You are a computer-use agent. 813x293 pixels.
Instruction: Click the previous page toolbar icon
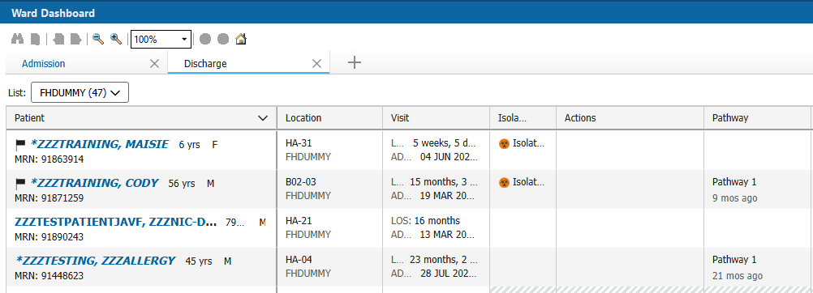tap(58, 39)
